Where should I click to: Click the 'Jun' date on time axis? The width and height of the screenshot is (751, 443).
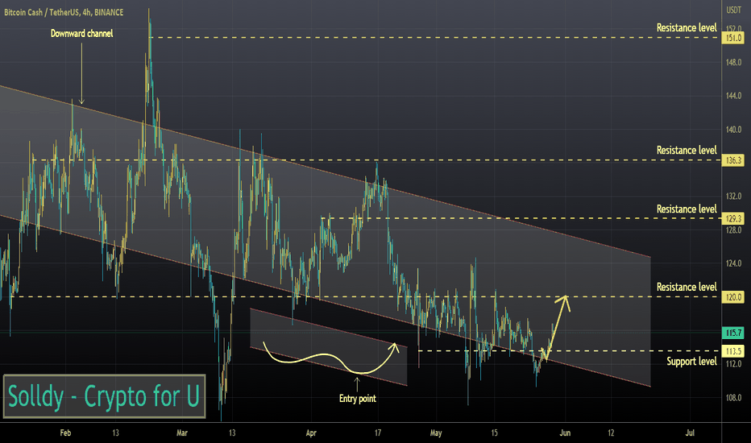[565, 433]
